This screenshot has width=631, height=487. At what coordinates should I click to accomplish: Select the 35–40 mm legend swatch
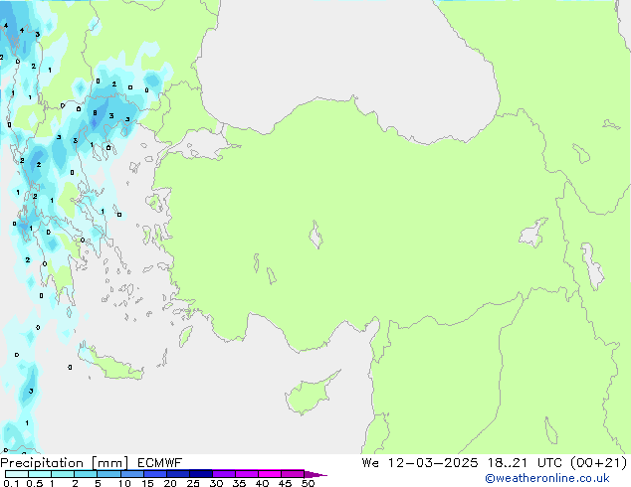point(247,474)
